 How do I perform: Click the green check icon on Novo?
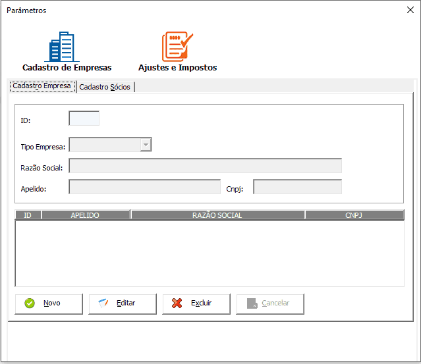pos(30,303)
